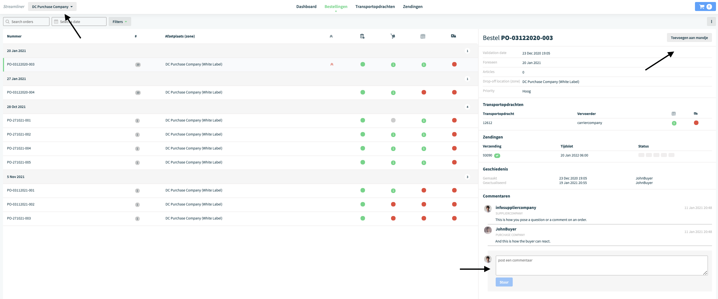Click the Select a date field

79,21
